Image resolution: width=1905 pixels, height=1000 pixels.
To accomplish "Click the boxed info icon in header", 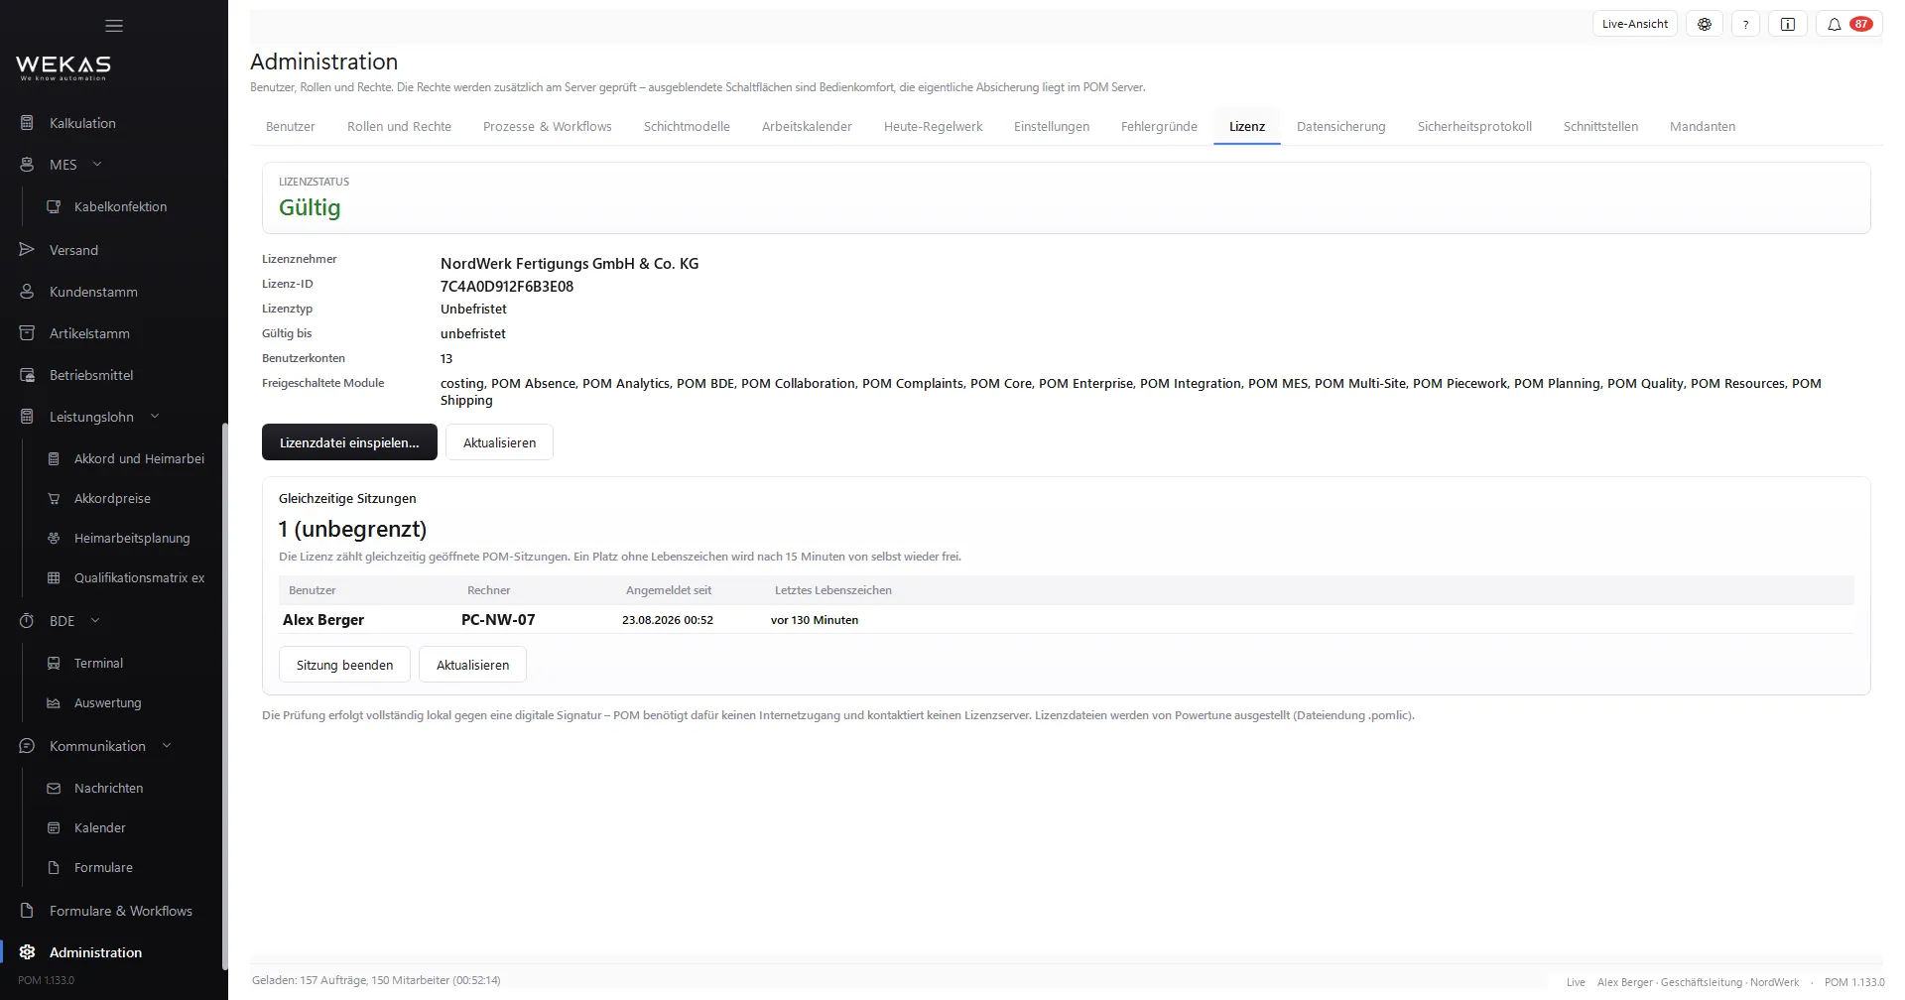I will coord(1788,24).
